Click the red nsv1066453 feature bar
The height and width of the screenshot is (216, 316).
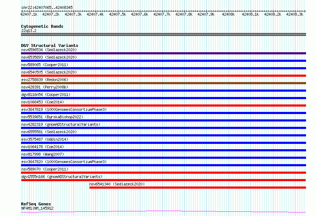163,106
